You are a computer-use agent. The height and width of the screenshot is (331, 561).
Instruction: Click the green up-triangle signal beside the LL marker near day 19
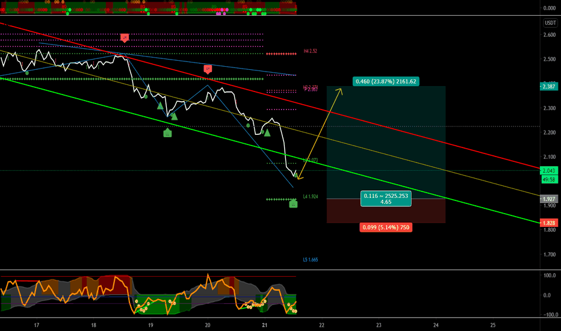tap(174, 116)
